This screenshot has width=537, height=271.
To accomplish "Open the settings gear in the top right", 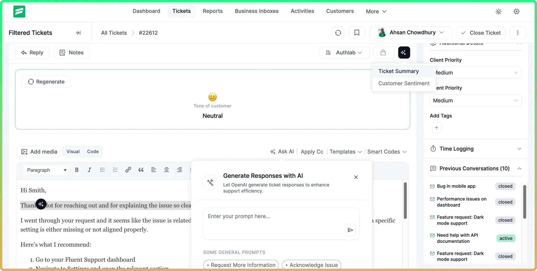I will coord(516,12).
